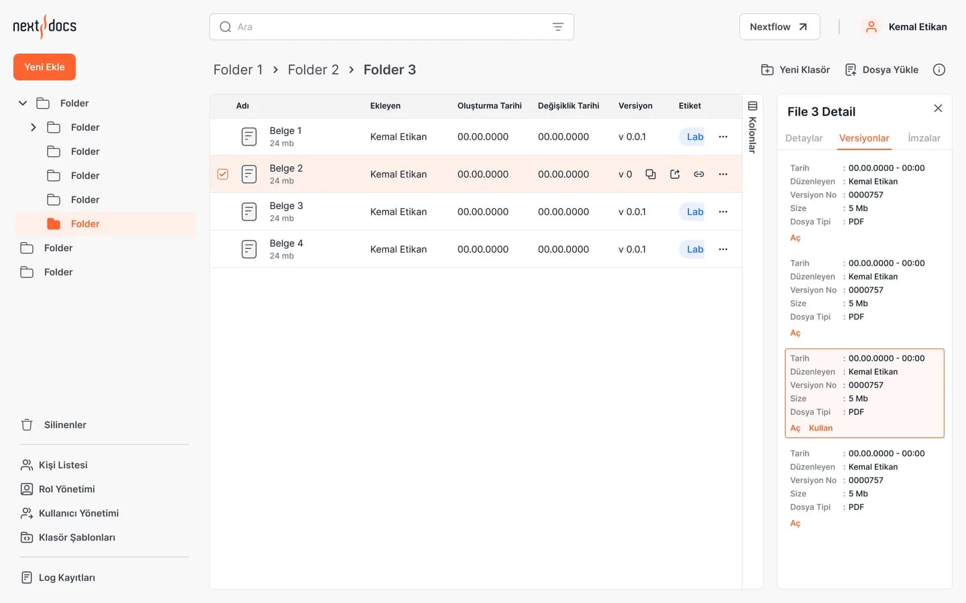Image resolution: width=966 pixels, height=603 pixels.
Task: Click Yeni Klasör button
Action: tap(796, 70)
